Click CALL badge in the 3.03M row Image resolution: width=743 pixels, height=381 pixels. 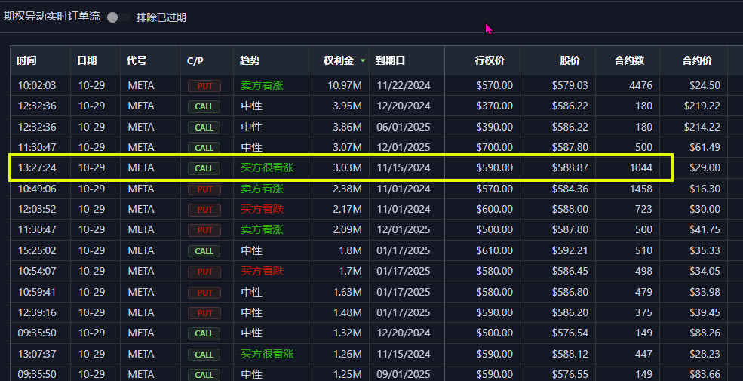tap(204, 168)
